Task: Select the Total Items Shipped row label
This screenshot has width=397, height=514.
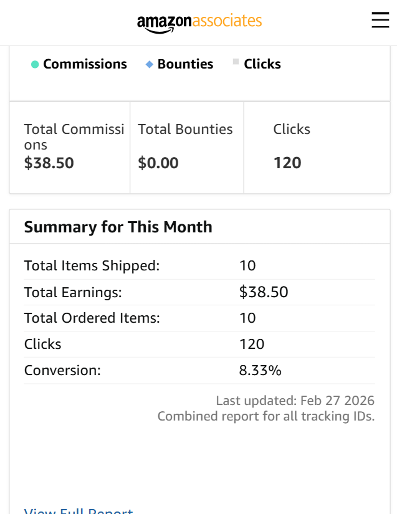Action: (92, 266)
